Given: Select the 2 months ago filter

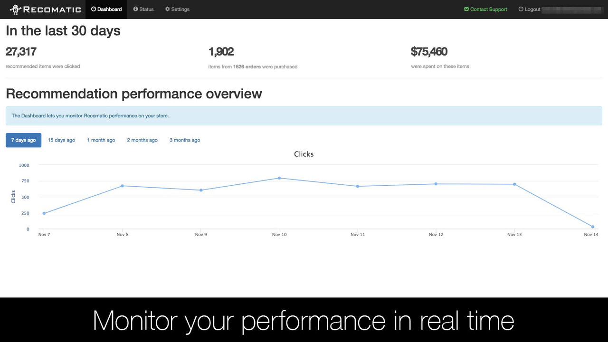Looking at the screenshot, I should pos(142,140).
